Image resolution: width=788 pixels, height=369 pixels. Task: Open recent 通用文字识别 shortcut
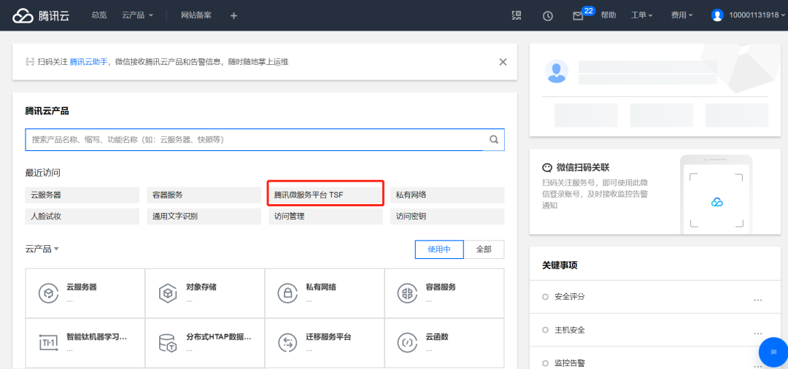(204, 217)
